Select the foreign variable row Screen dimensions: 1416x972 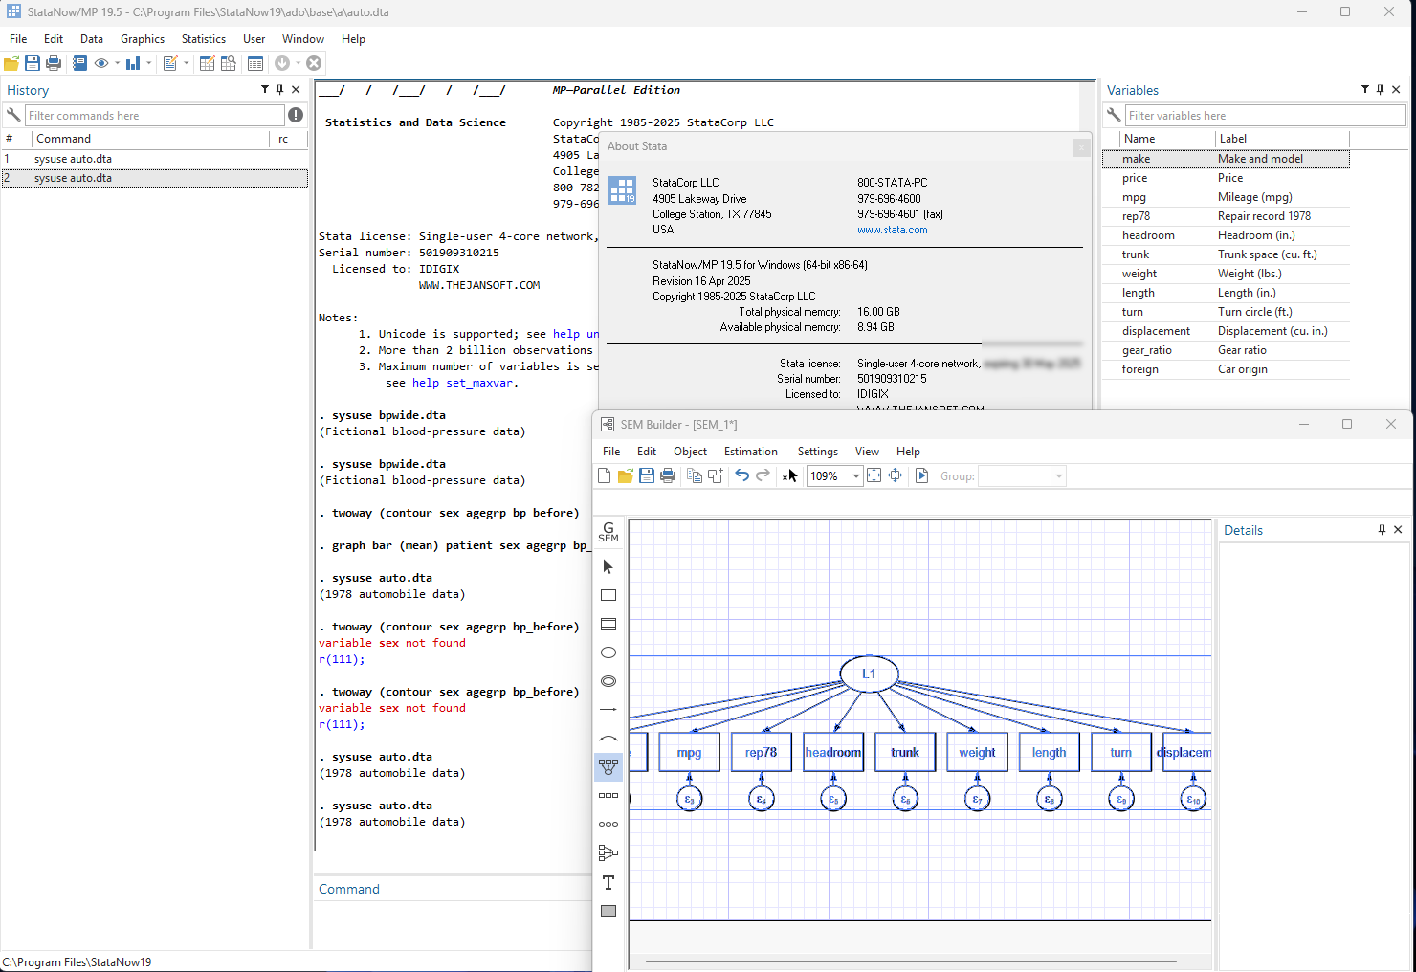(1226, 369)
